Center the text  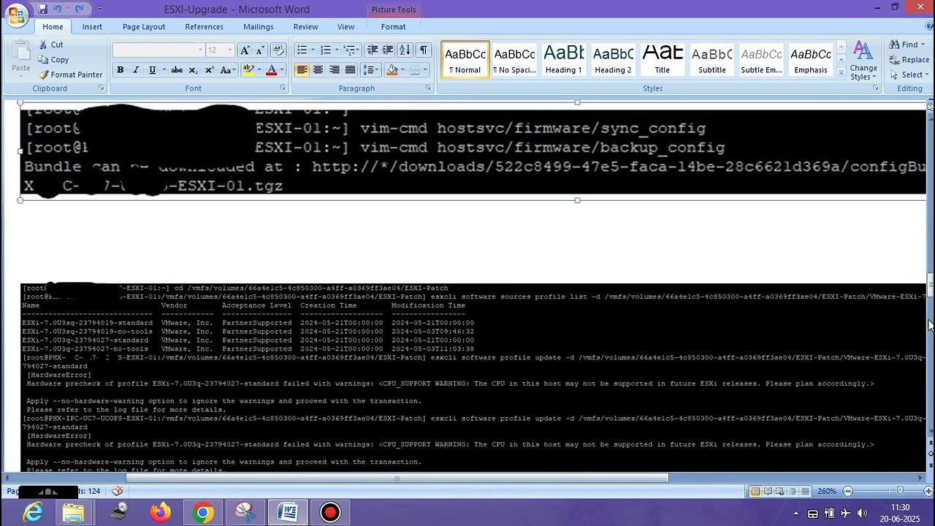318,70
